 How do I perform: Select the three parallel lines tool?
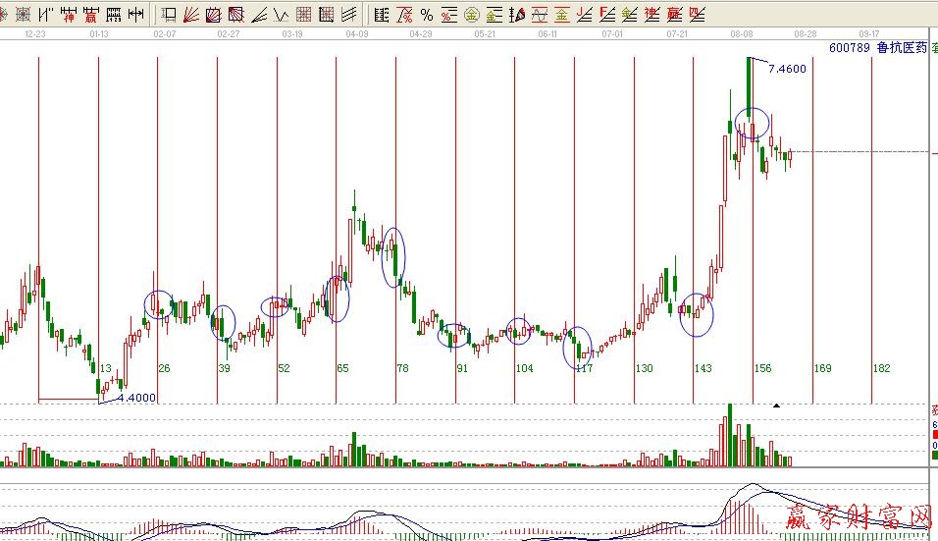click(349, 15)
